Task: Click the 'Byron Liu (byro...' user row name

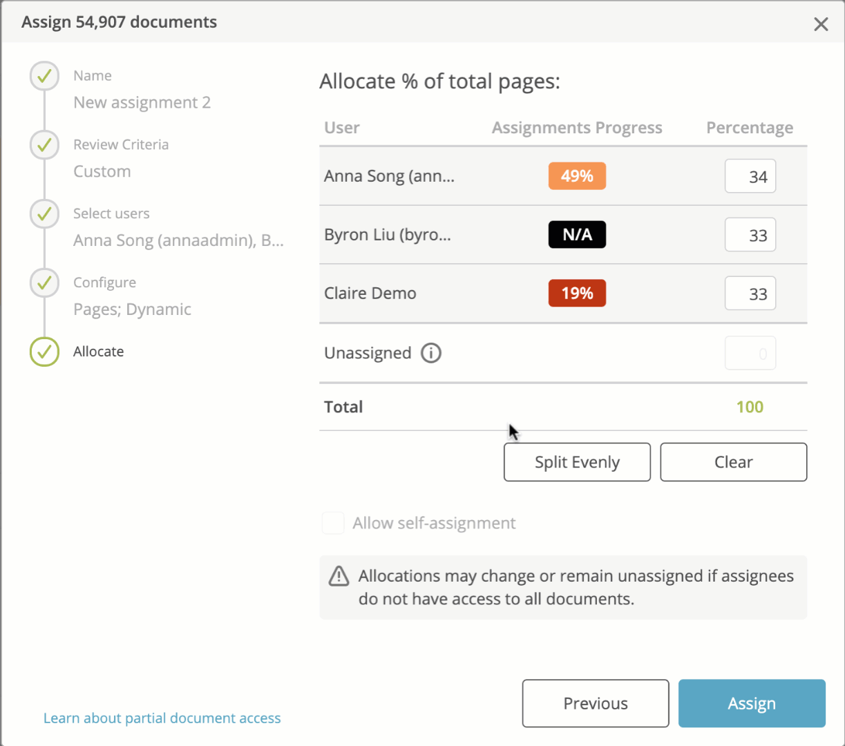Action: coord(388,235)
